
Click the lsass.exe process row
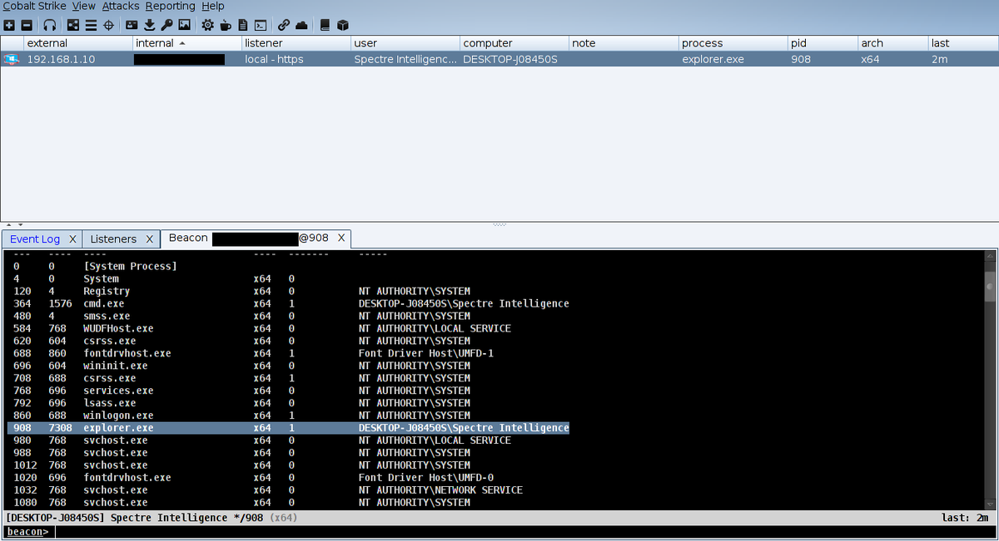tap(241, 403)
